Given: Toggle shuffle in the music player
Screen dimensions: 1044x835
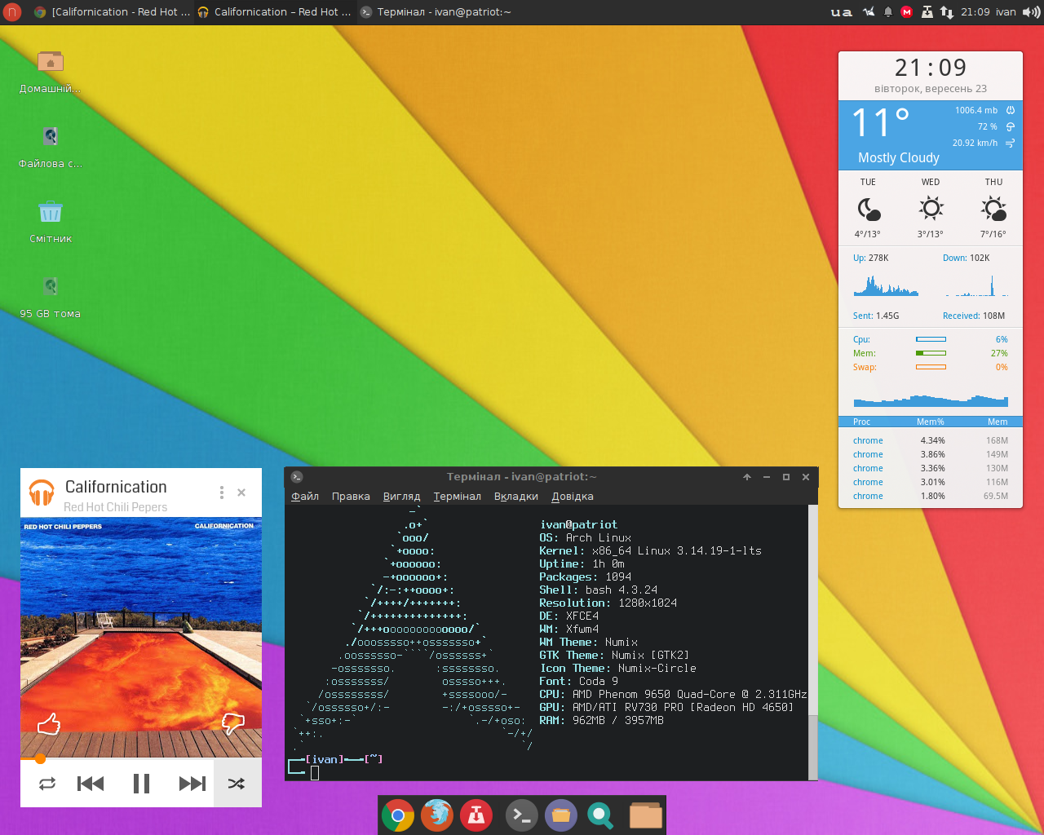Looking at the screenshot, I should coord(237,784).
